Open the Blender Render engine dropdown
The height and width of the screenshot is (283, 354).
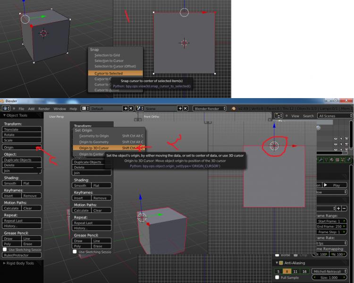pyautogui.click(x=209, y=108)
